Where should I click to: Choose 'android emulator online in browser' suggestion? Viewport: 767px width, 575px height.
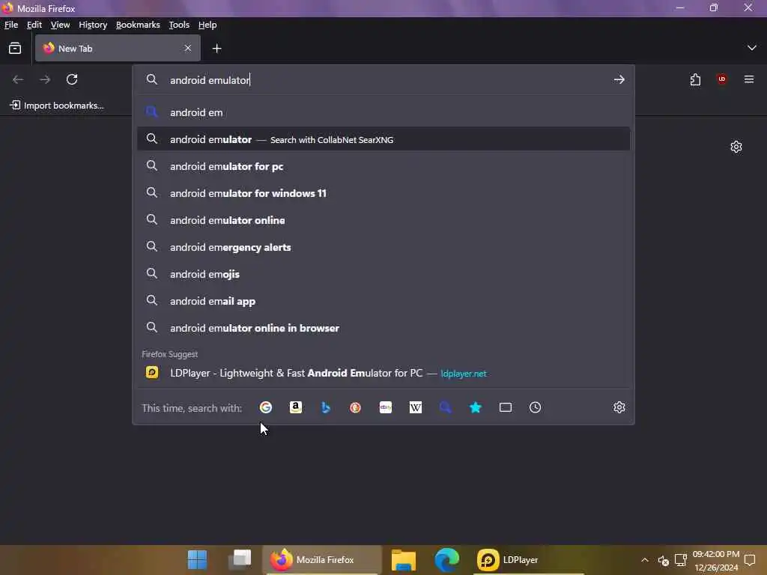[x=383, y=328]
